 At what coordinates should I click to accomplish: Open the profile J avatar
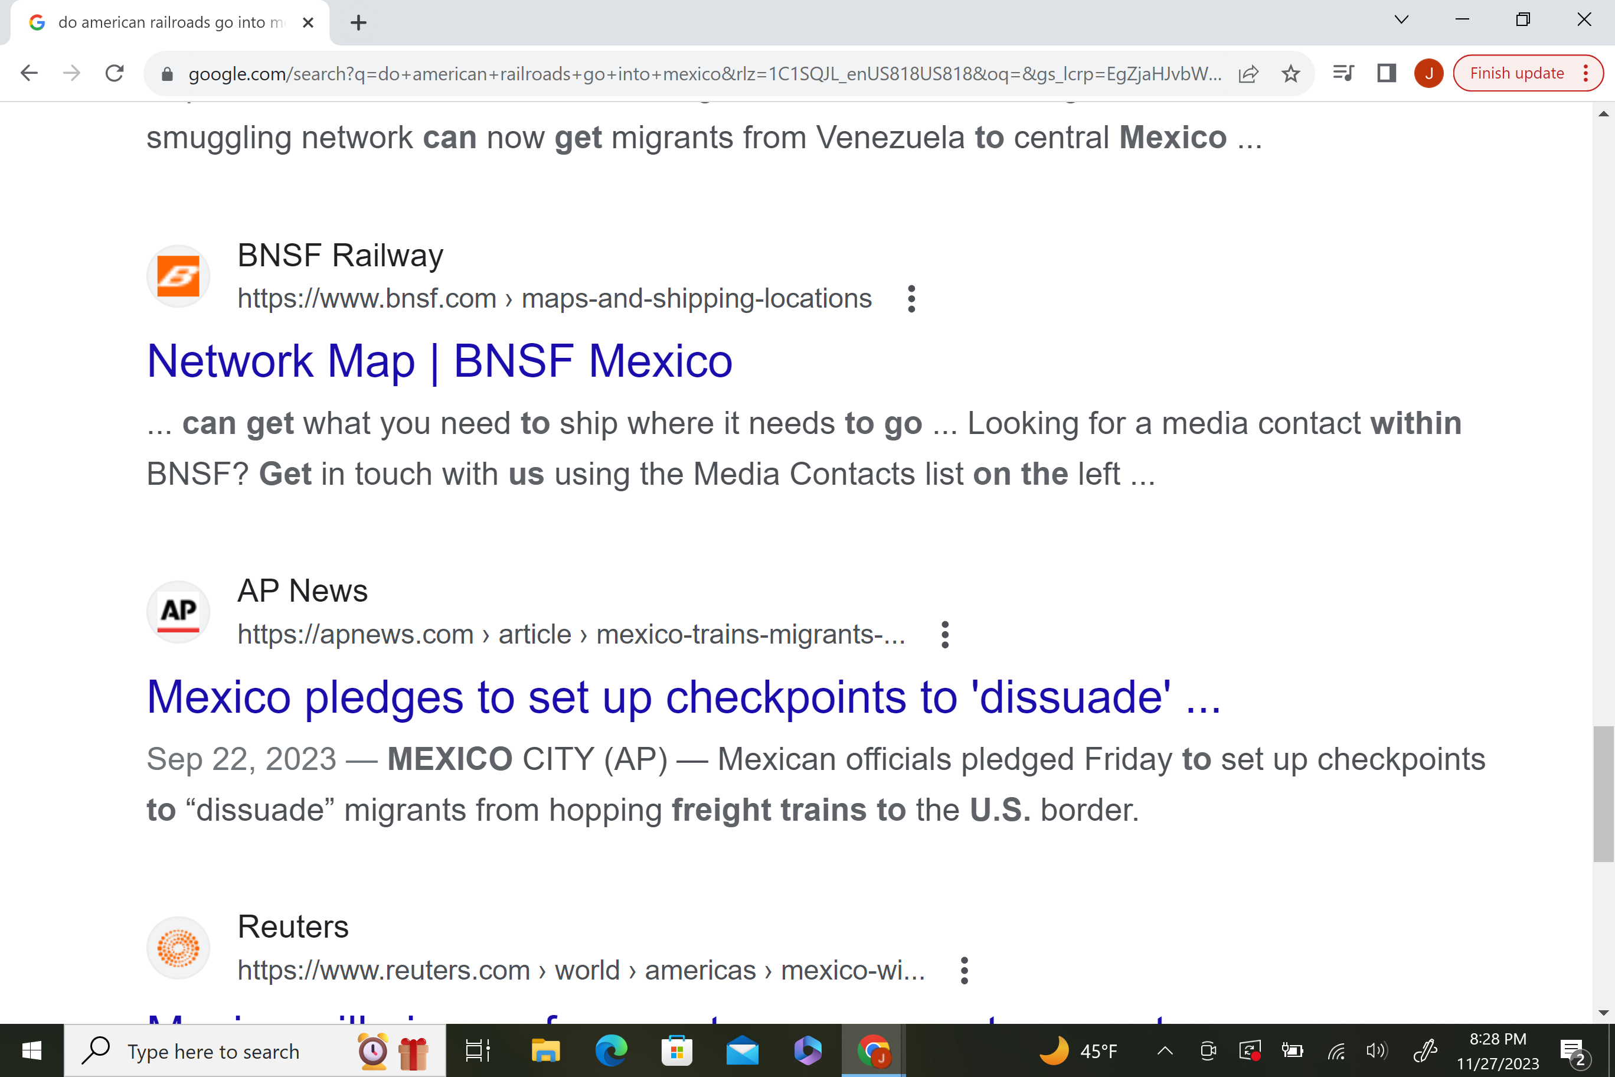click(1428, 73)
